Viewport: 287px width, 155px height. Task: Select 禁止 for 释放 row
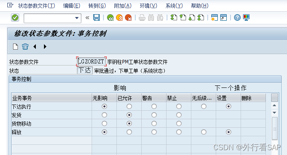click(x=179, y=132)
